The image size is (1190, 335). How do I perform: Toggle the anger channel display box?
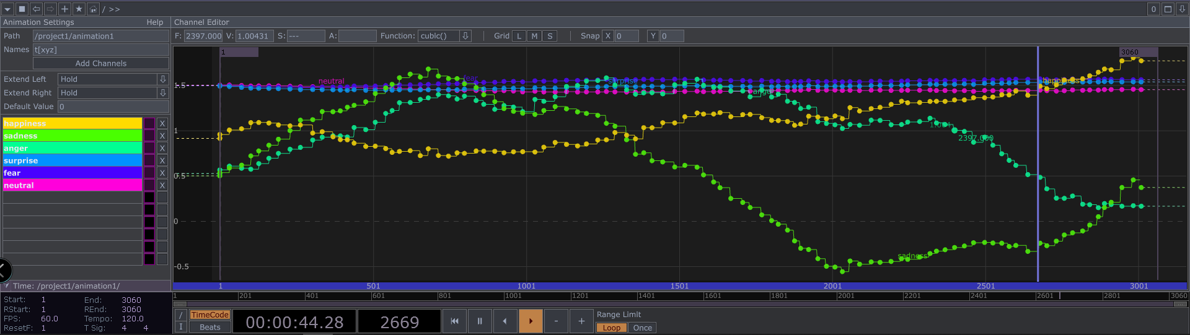[x=149, y=148]
